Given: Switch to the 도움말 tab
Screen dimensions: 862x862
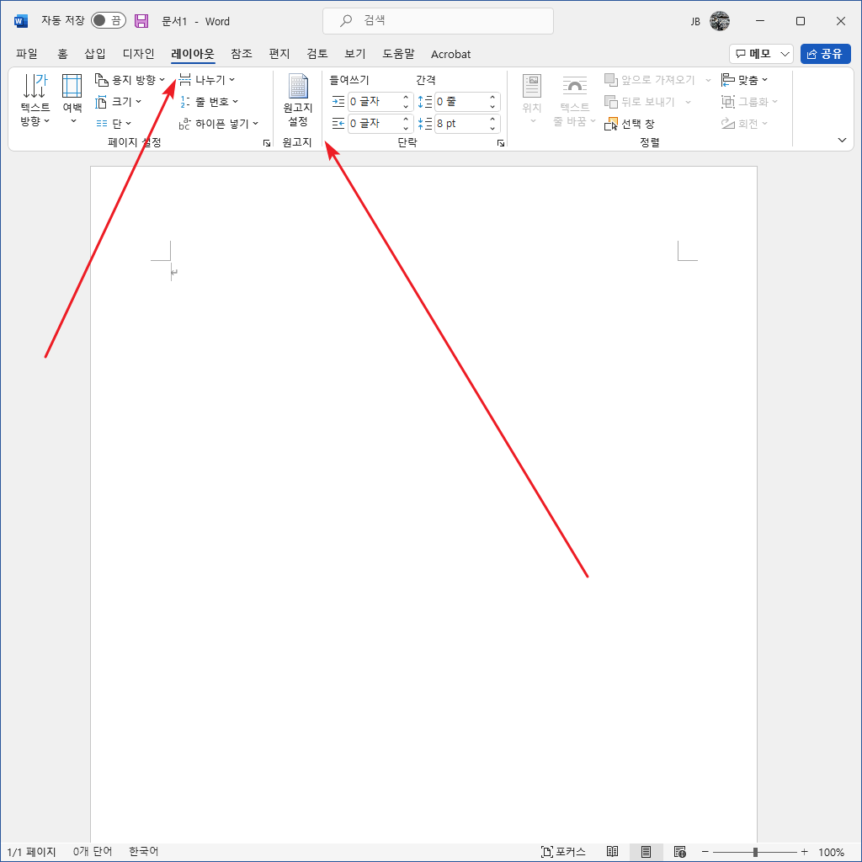Looking at the screenshot, I should click(398, 54).
